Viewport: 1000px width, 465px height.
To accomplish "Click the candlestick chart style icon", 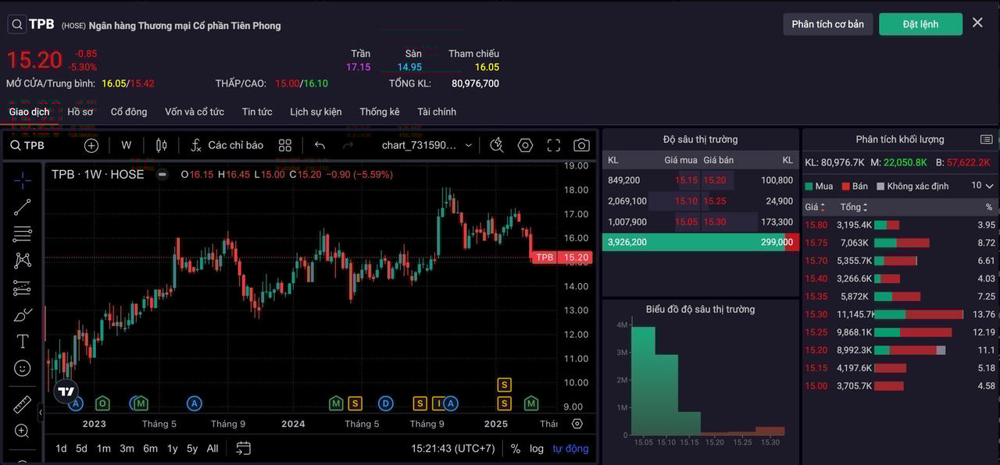I will (x=162, y=145).
